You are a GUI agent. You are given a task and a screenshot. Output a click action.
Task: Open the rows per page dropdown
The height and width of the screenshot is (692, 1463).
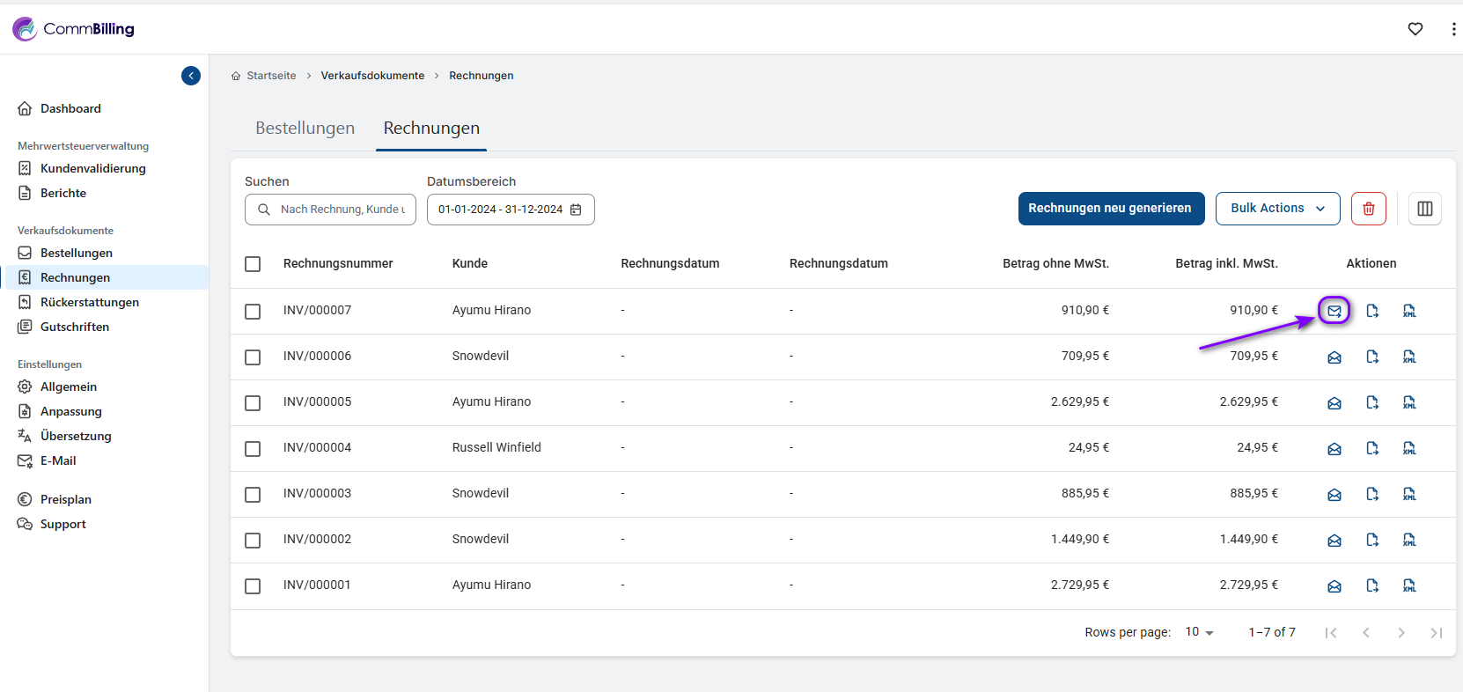pyautogui.click(x=1199, y=632)
